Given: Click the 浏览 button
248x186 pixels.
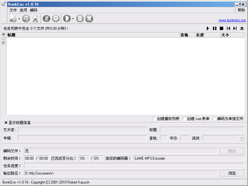Looking at the screenshot, I should pos(232,173).
